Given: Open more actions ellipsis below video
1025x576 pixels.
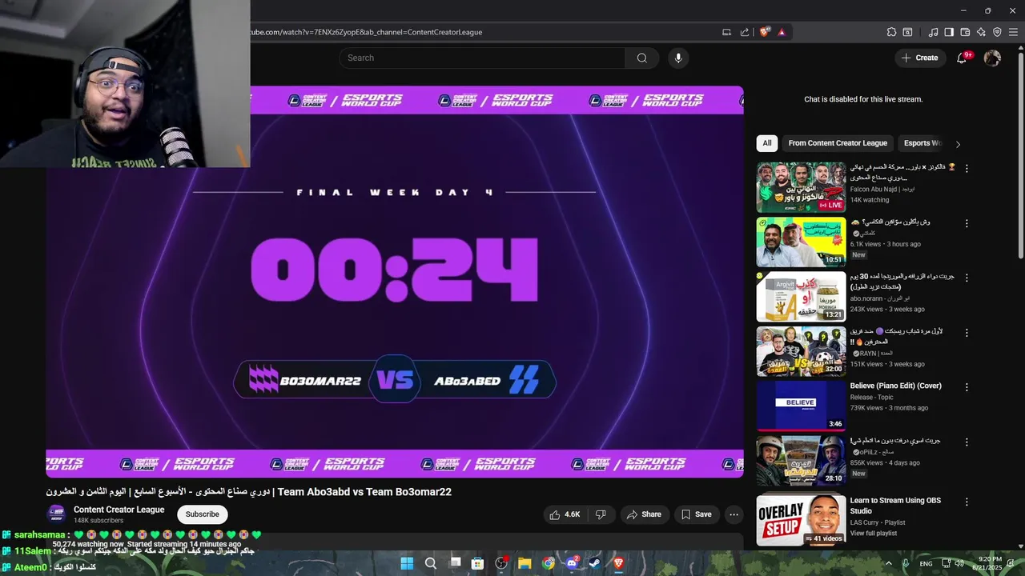Looking at the screenshot, I should tap(734, 514).
